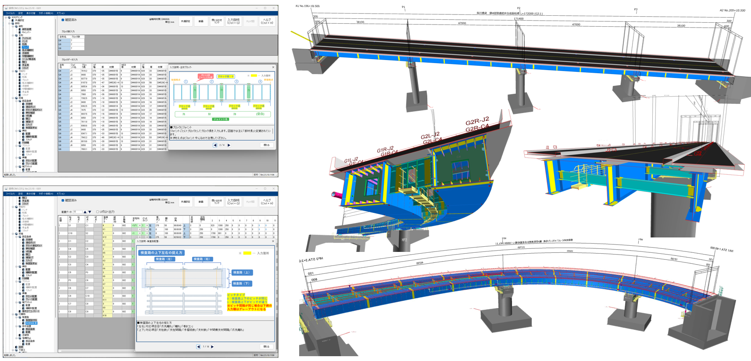
Task: Collapse the 落橋防止 tree node
Action: (16, 338)
